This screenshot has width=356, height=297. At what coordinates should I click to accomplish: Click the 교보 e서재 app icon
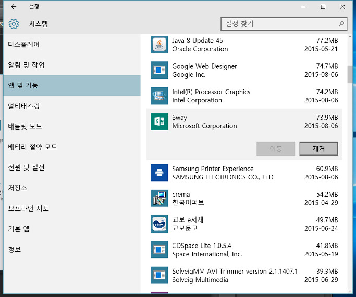pos(159,224)
